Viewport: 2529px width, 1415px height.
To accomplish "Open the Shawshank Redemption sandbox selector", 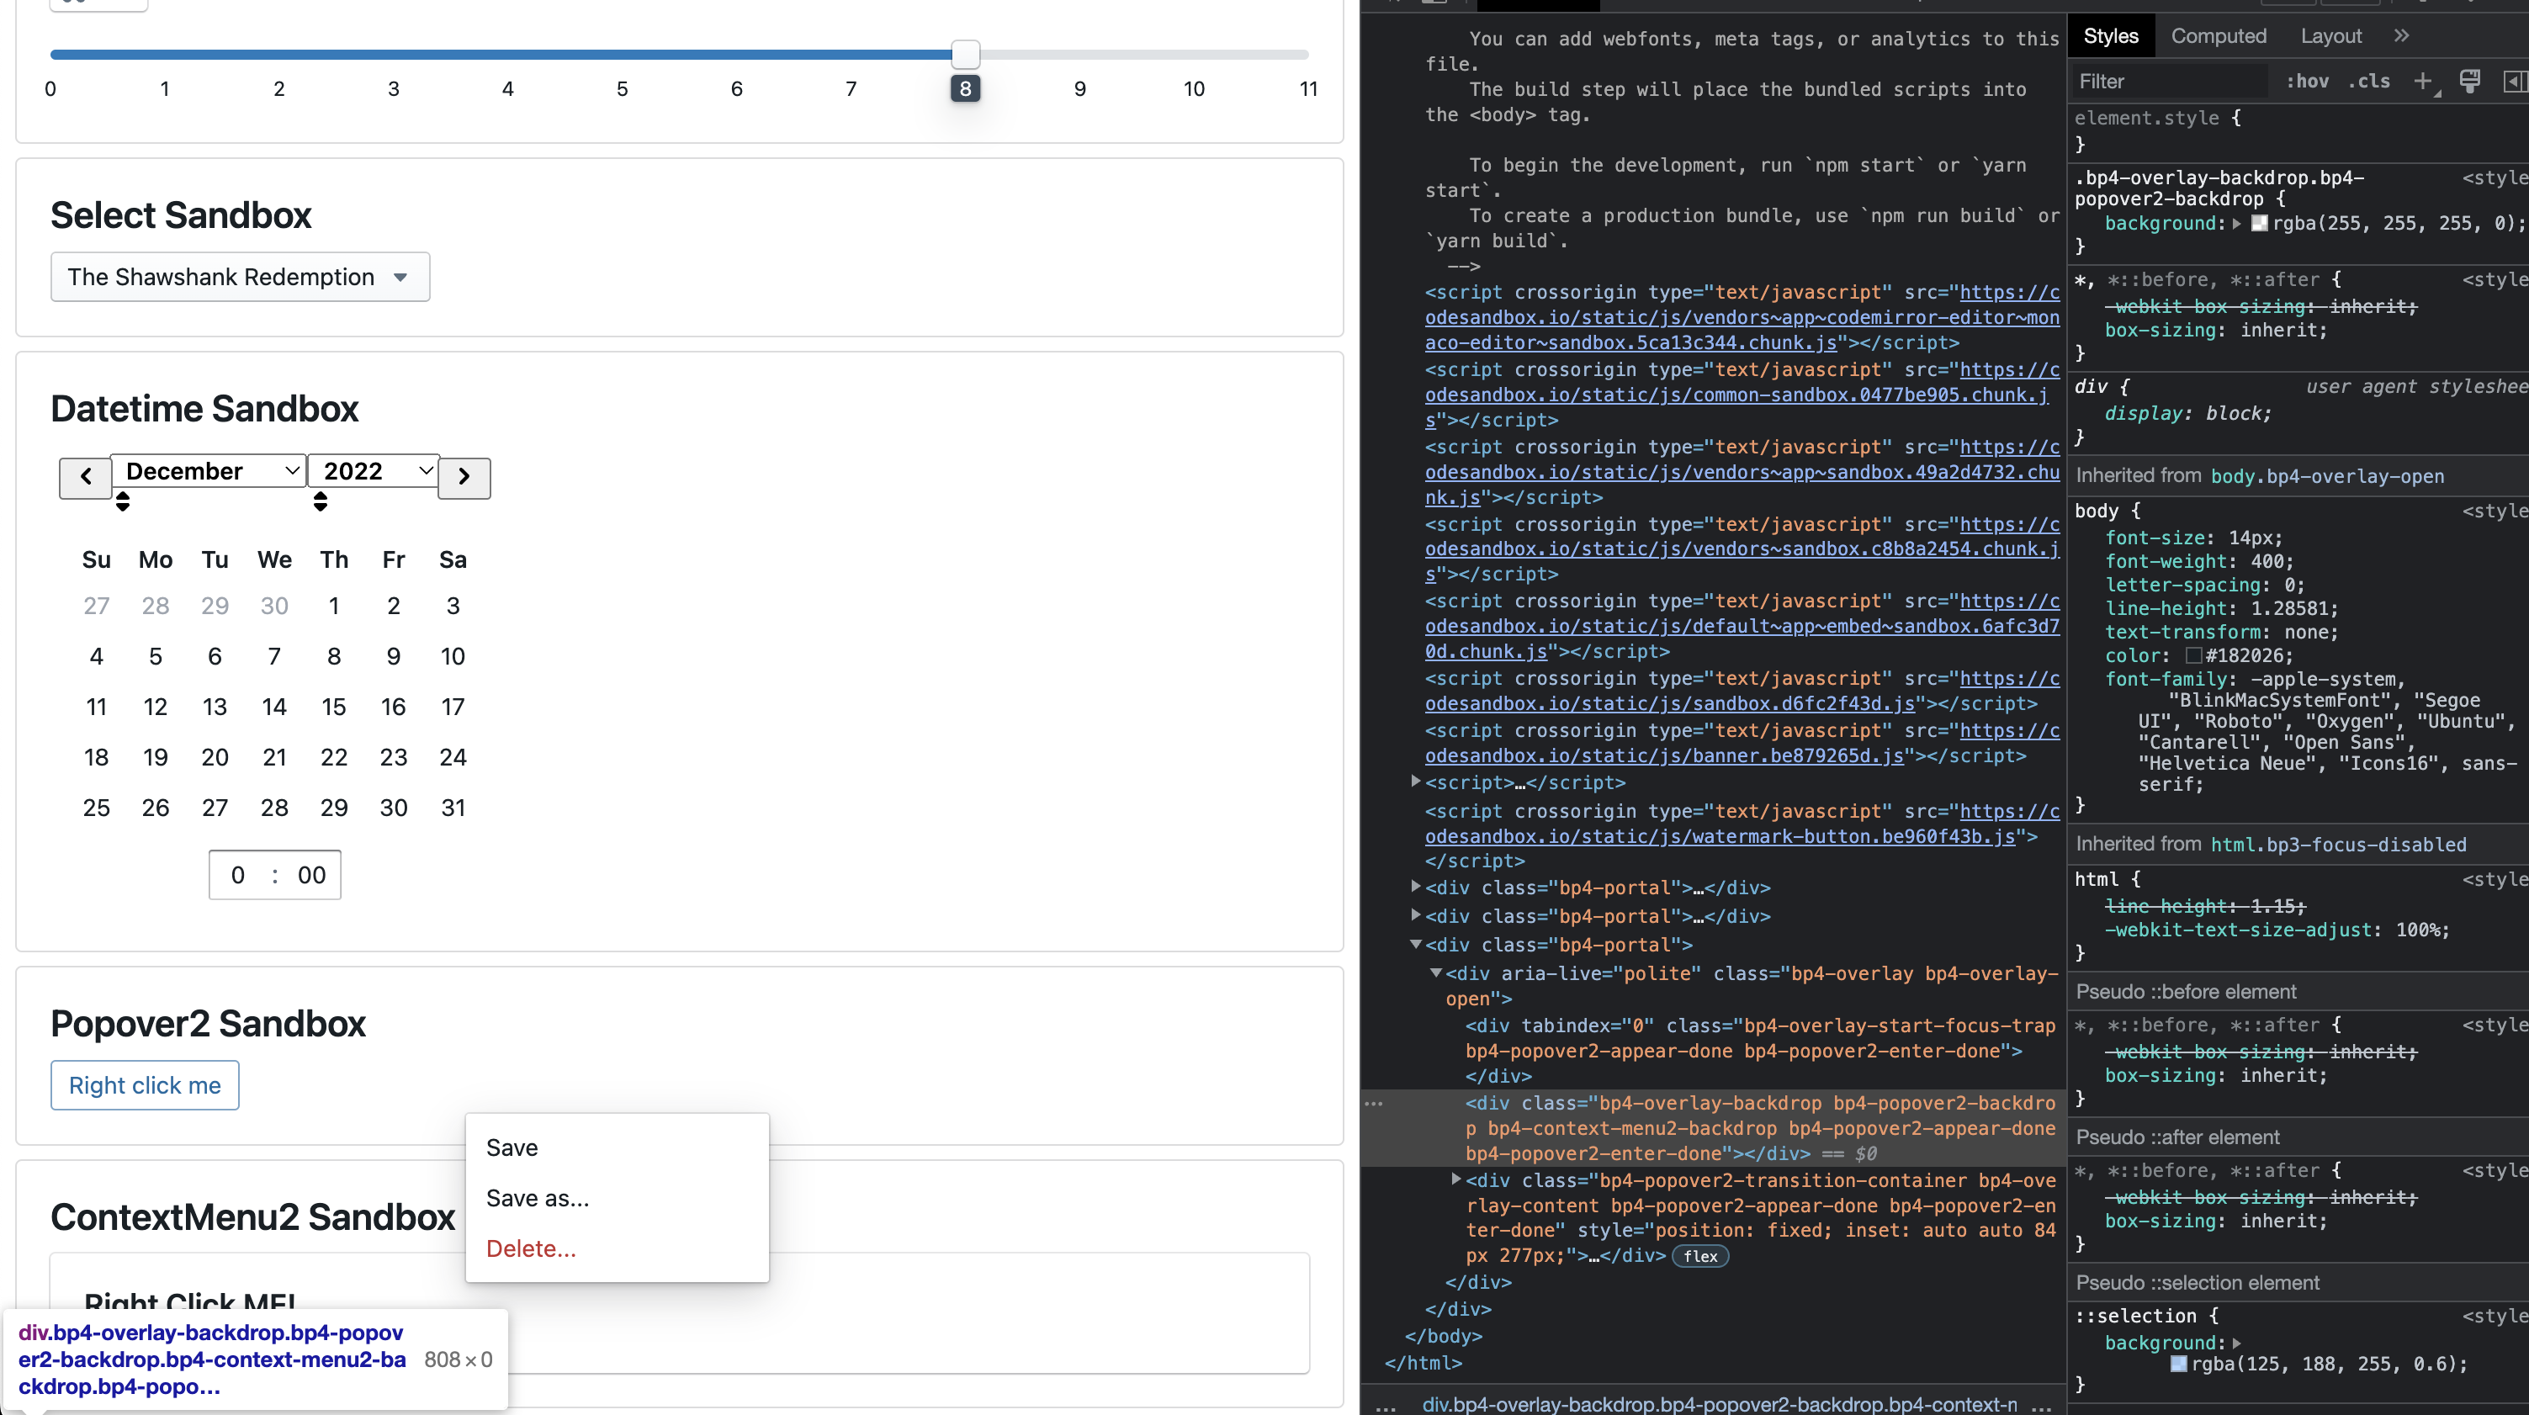I will pyautogui.click(x=239, y=277).
